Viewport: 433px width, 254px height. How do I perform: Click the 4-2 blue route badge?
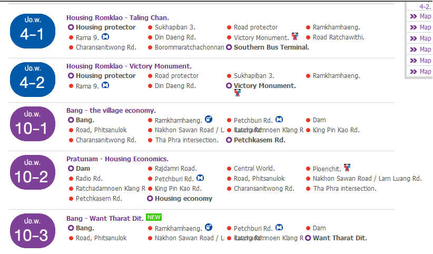(x=33, y=80)
